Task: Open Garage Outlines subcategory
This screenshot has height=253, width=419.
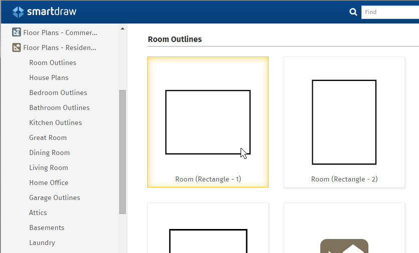Action: click(55, 197)
